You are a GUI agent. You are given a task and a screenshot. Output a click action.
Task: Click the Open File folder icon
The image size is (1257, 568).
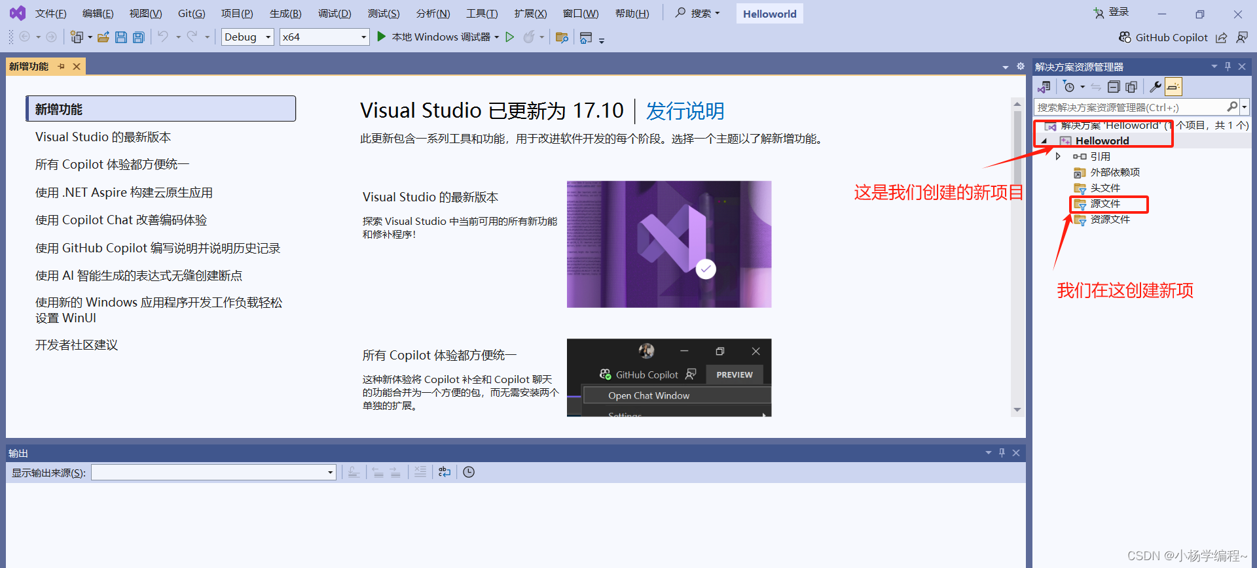click(103, 37)
